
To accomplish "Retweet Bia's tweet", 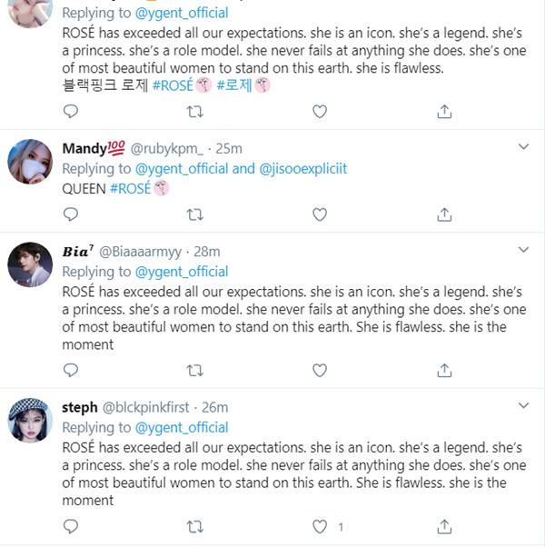I will [194, 371].
